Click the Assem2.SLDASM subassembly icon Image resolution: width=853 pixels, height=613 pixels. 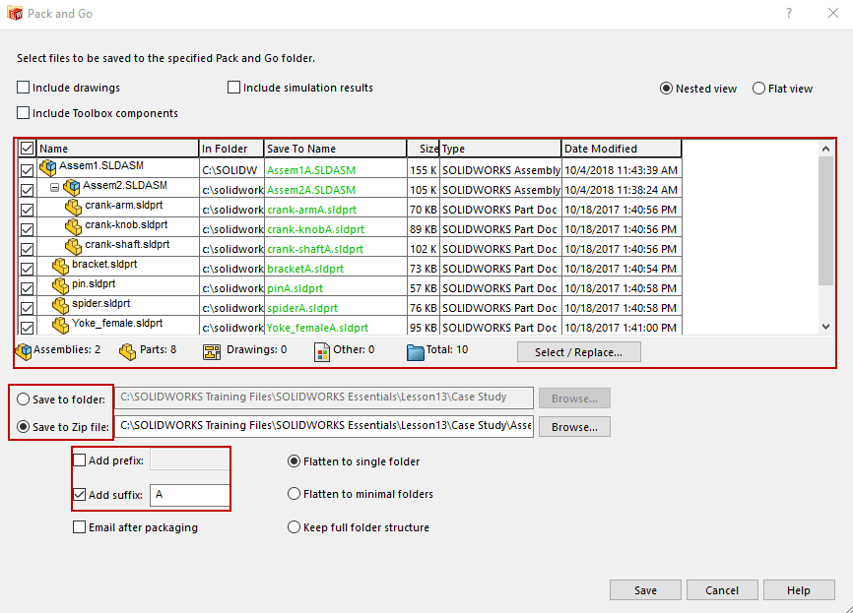coord(72,186)
